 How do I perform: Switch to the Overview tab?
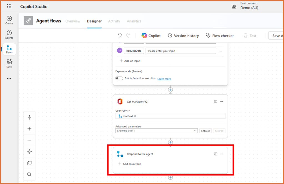pyautogui.click(x=73, y=21)
